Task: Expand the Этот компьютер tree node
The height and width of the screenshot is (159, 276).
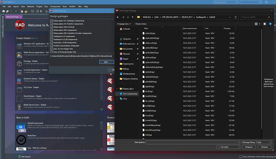Action: pos(117,94)
